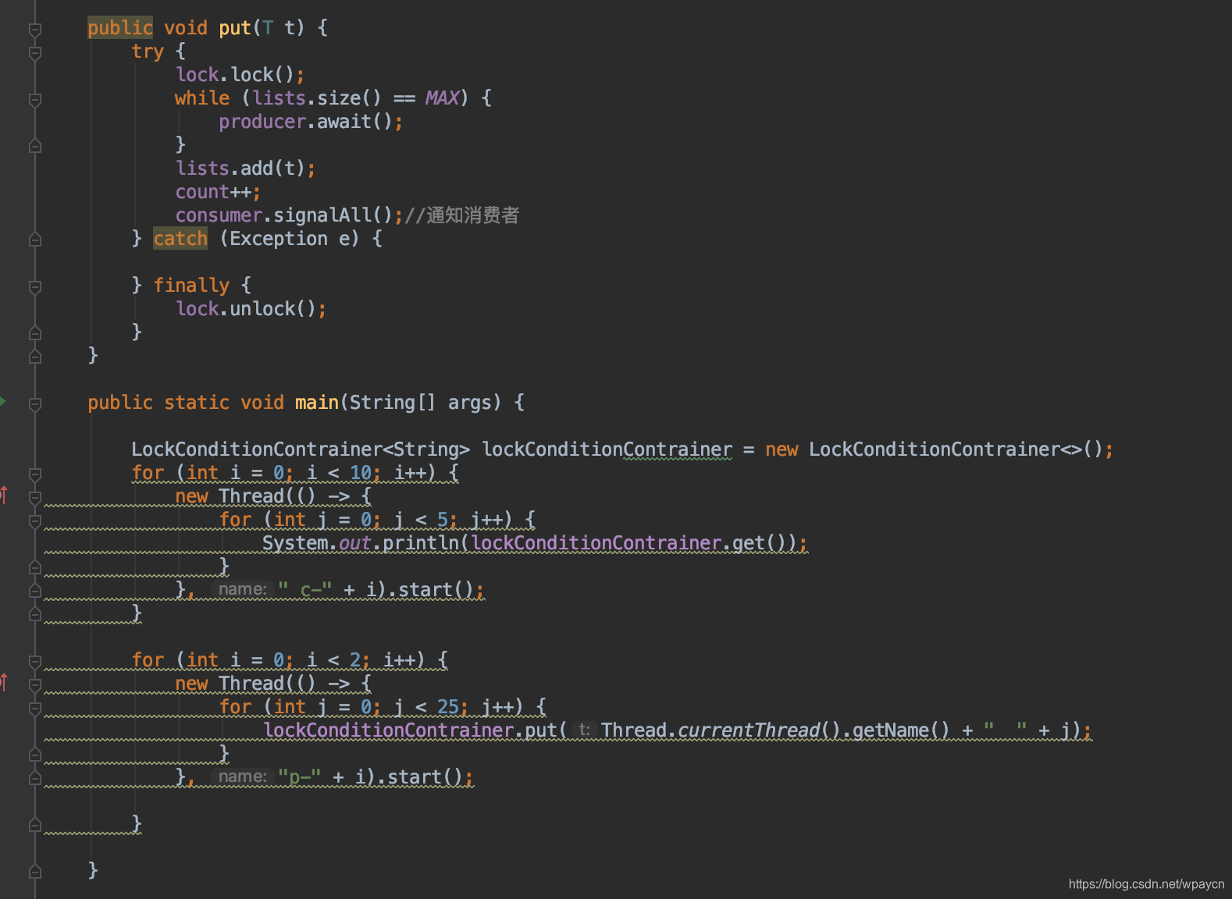Click the 'put' method name
This screenshot has width=1232, height=899.
[x=234, y=28]
